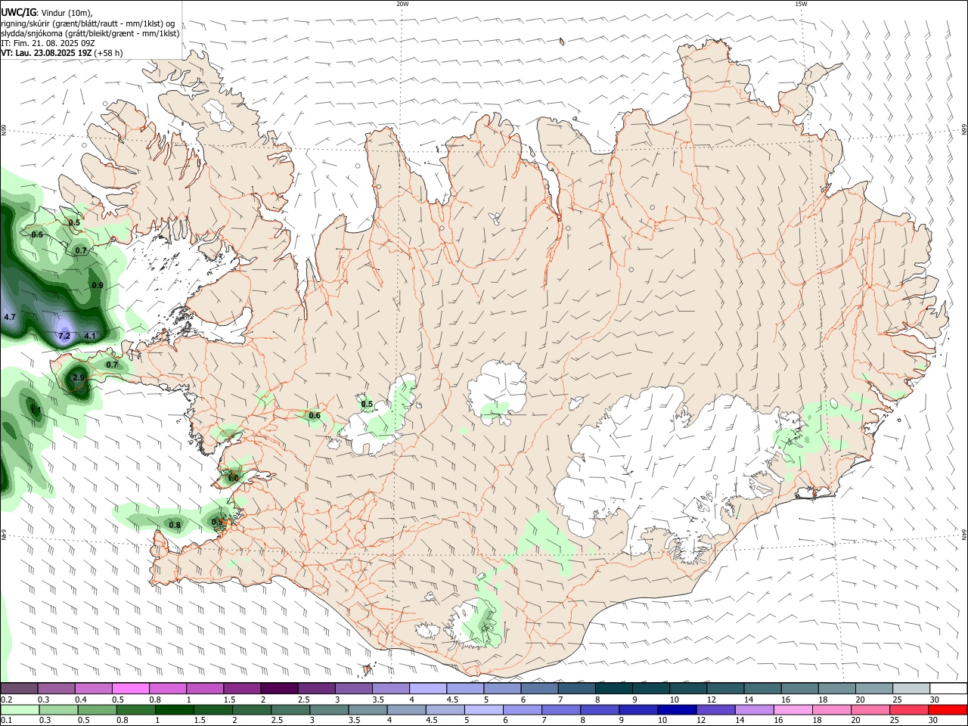Viewport: 968px width, 726px height.
Task: Click the 1.1 precipitation value on the map
Action: [x=35, y=410]
